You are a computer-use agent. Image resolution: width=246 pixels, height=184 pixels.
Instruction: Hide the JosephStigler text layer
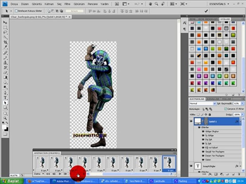click(x=191, y=166)
